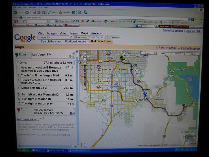Viewport: 209px width, 157px height.
Task: Click the overview mini-map thumbnail
Action: click(188, 138)
